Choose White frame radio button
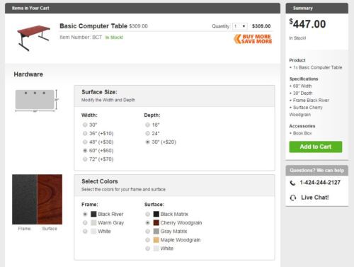This screenshot has height=267, width=354. click(x=85, y=231)
